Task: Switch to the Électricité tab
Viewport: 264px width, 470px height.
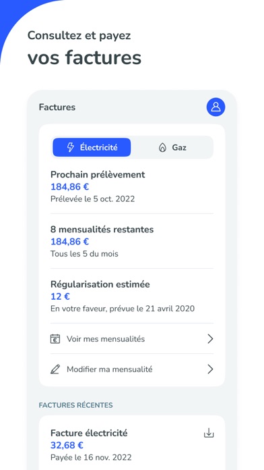Action: [x=92, y=147]
